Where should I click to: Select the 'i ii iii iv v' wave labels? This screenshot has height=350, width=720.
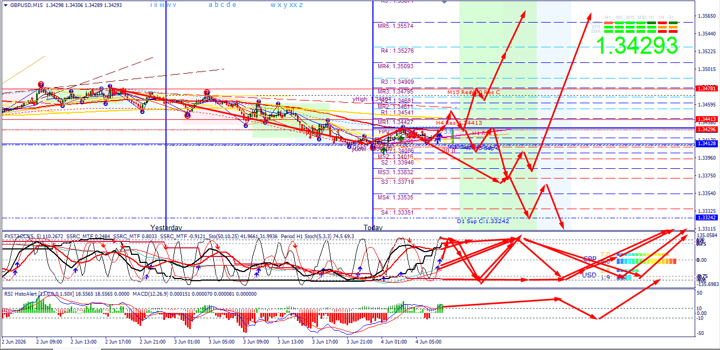(163, 5)
